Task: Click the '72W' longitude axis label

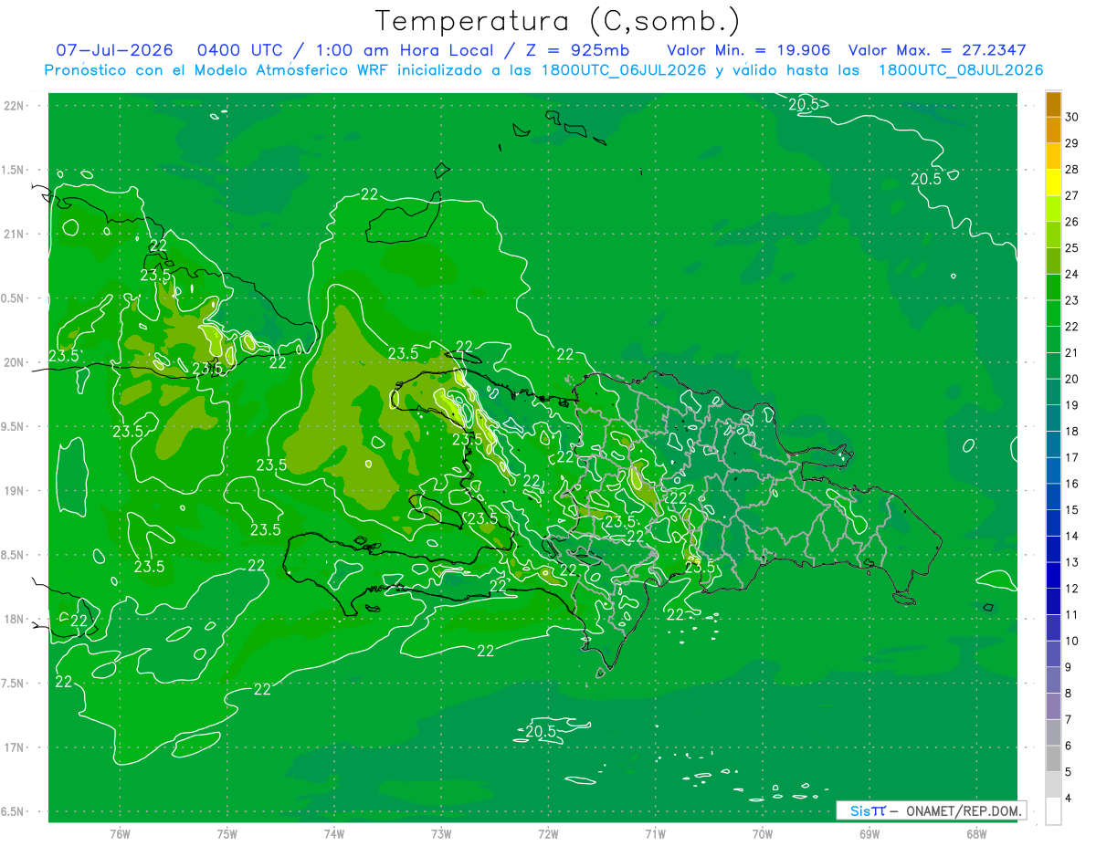Action: [548, 833]
